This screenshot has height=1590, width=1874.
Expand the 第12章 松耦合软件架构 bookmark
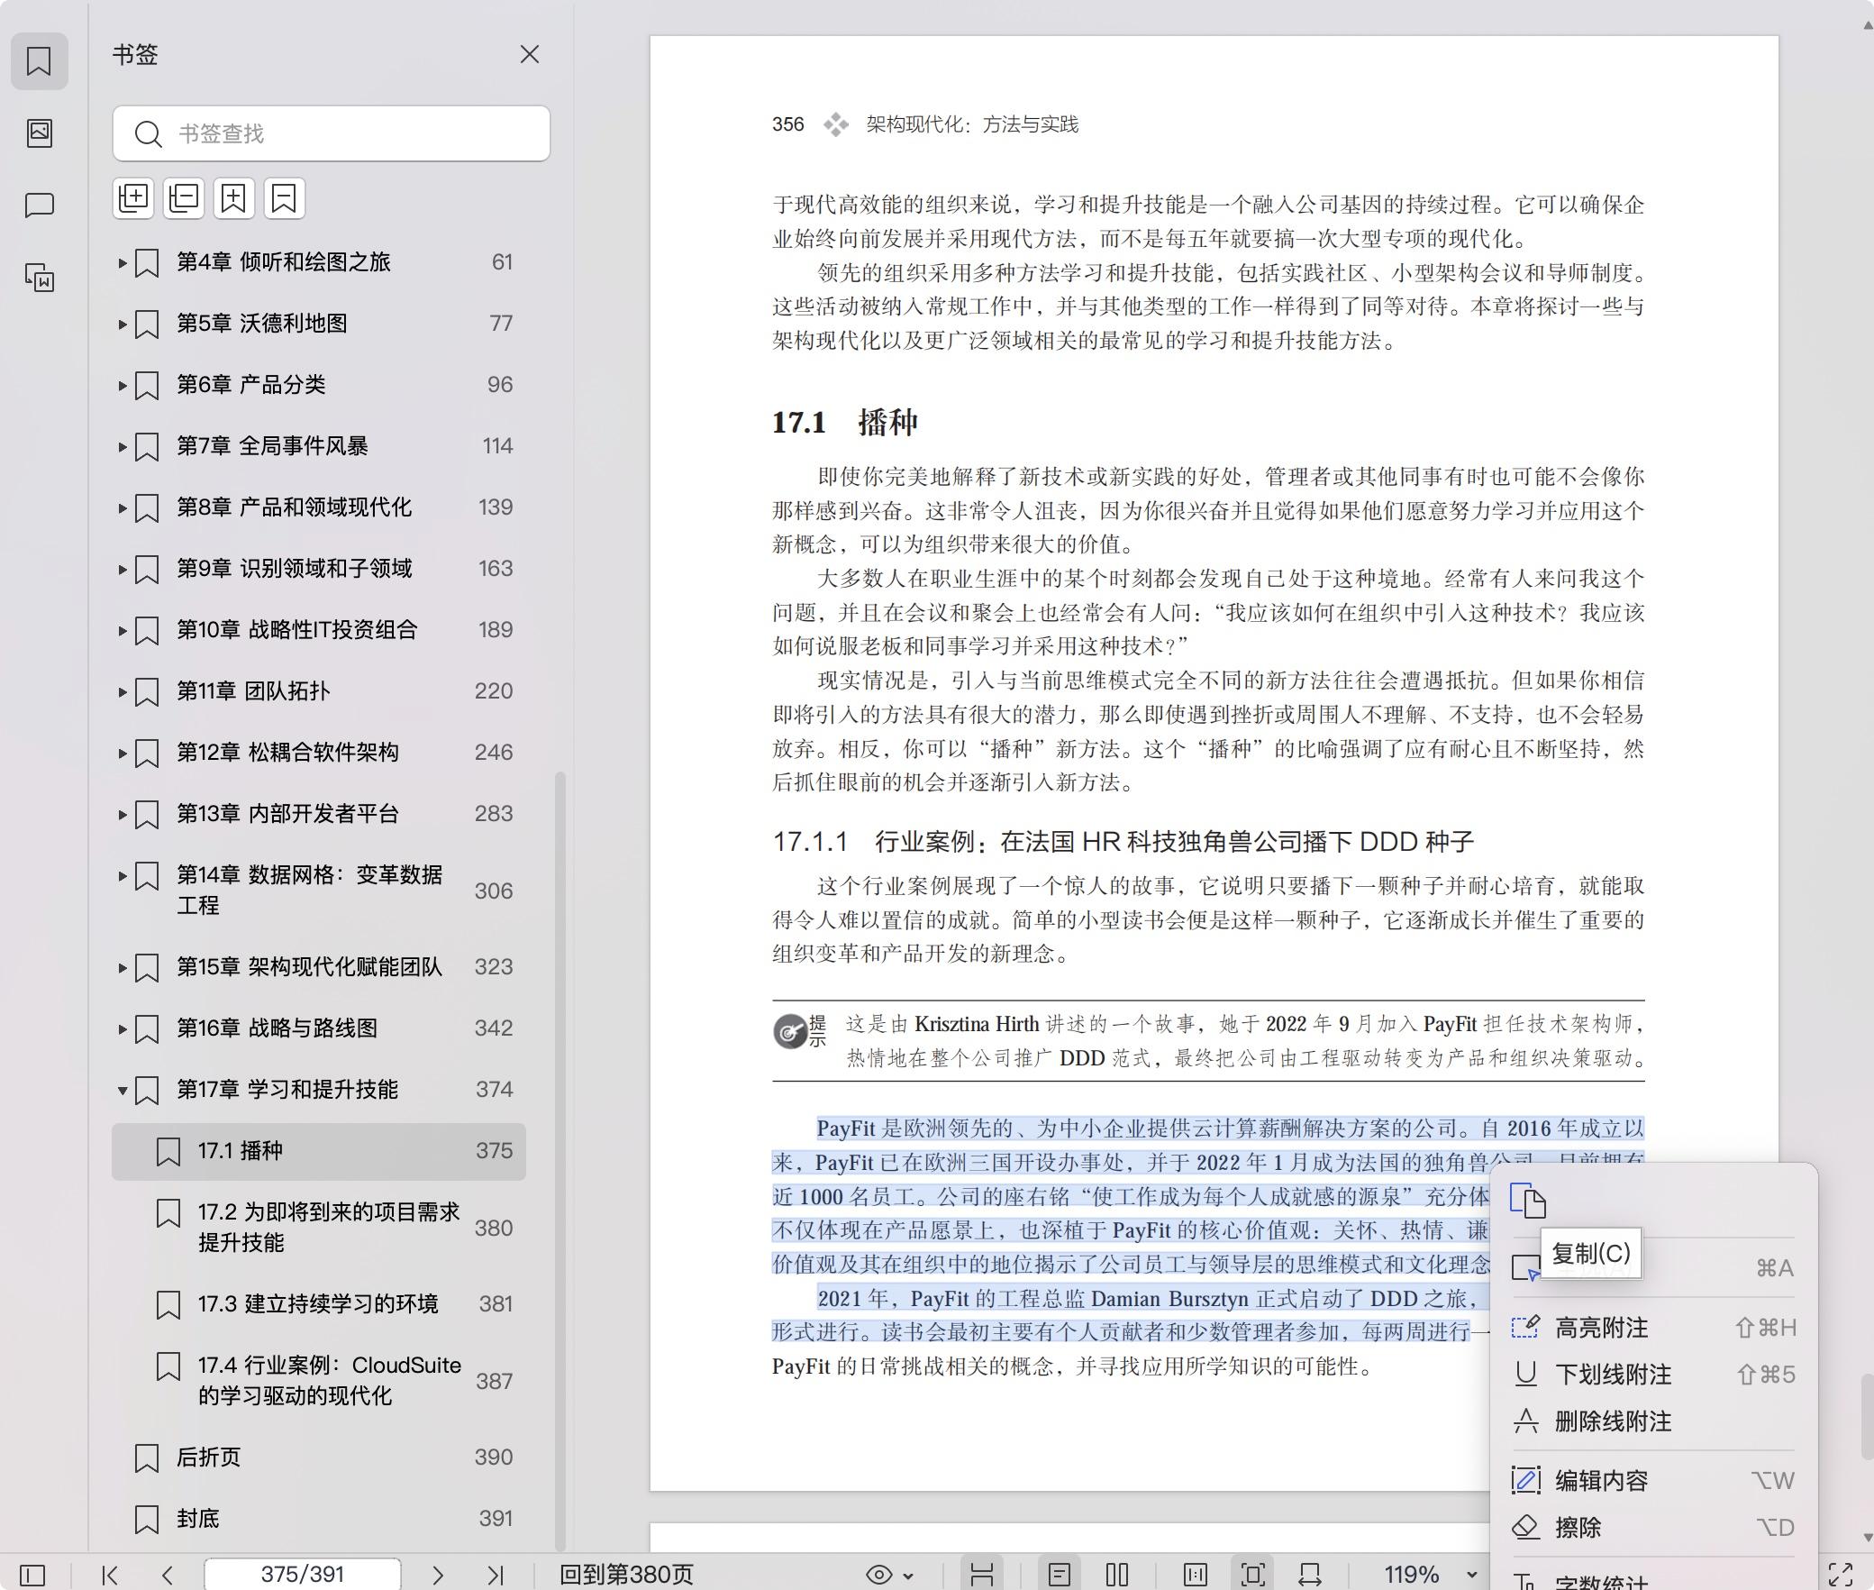(123, 753)
